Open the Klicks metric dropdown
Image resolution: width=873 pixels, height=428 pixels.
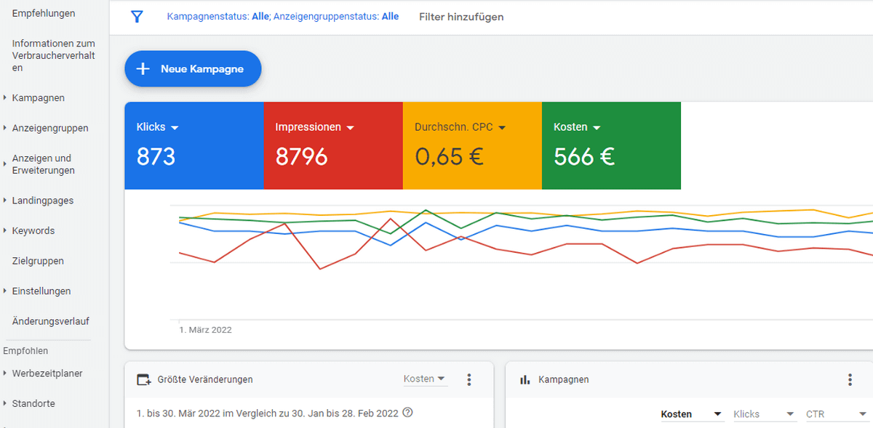175,128
